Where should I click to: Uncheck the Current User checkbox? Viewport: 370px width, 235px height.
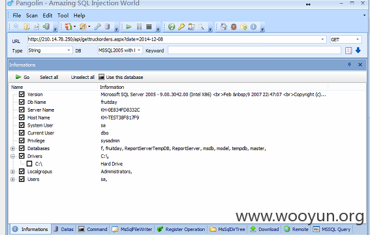coord(22,133)
